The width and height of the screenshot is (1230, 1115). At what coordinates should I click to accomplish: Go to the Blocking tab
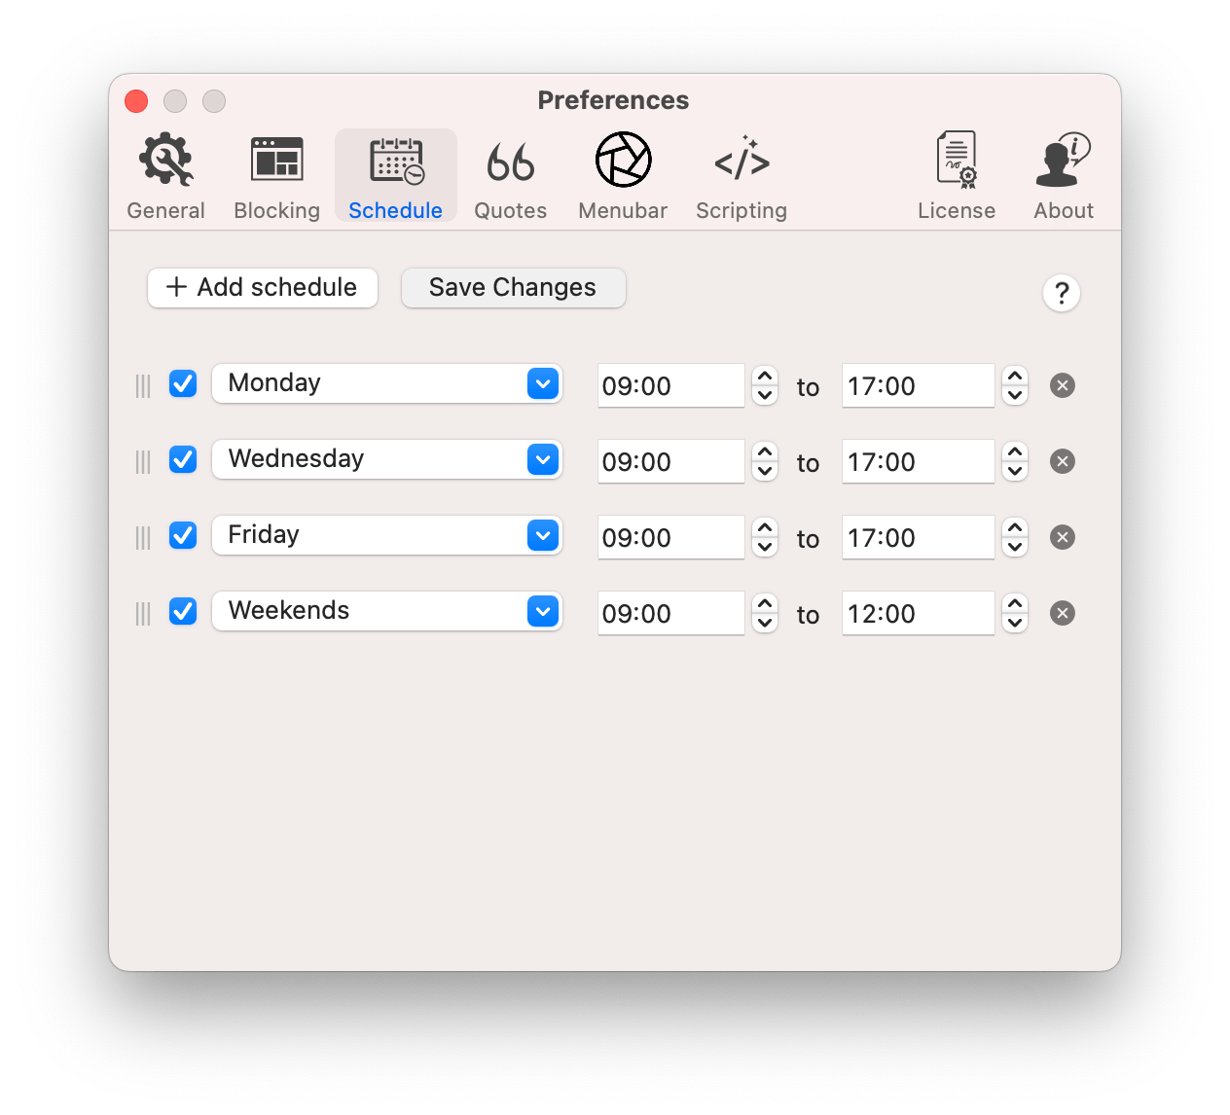pos(275,175)
